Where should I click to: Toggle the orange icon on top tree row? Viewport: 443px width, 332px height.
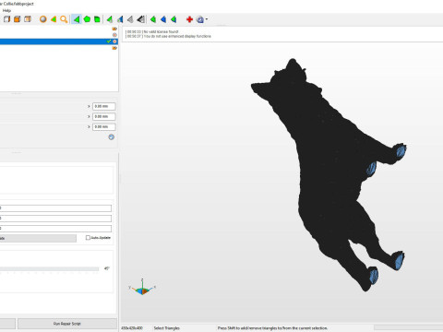tap(114, 29)
